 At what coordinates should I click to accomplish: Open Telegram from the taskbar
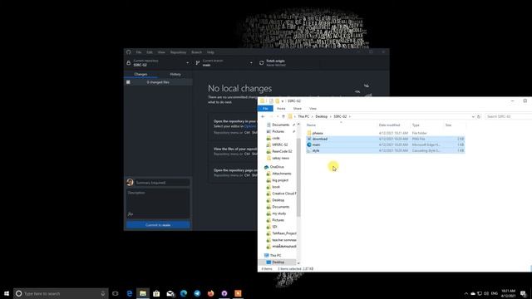pyautogui.click(x=197, y=293)
